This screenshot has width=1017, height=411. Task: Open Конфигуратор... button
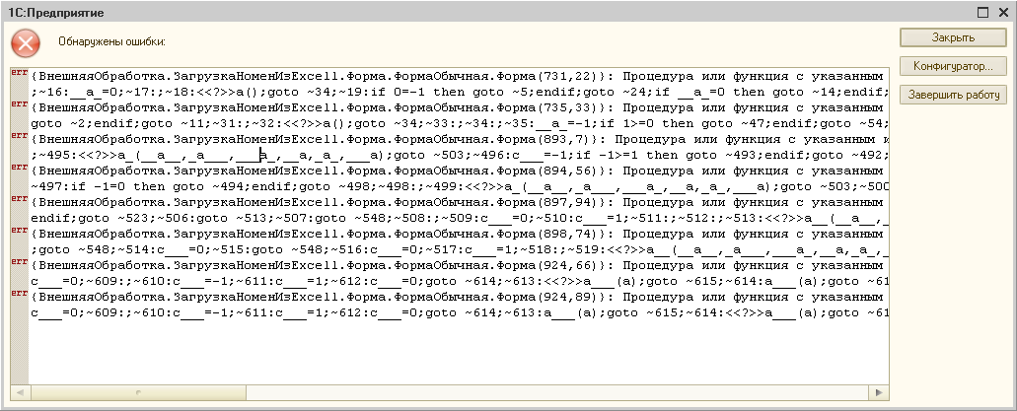coord(953,66)
